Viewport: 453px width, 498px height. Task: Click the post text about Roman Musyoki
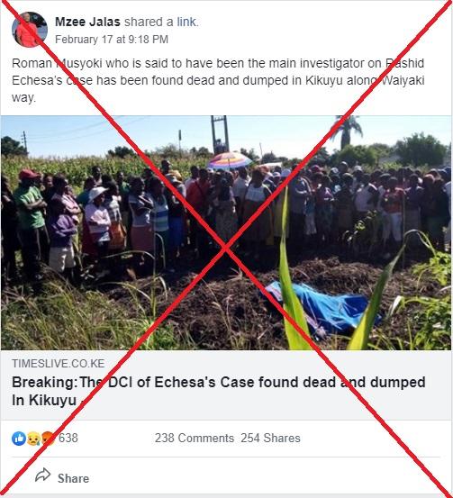coord(218,80)
